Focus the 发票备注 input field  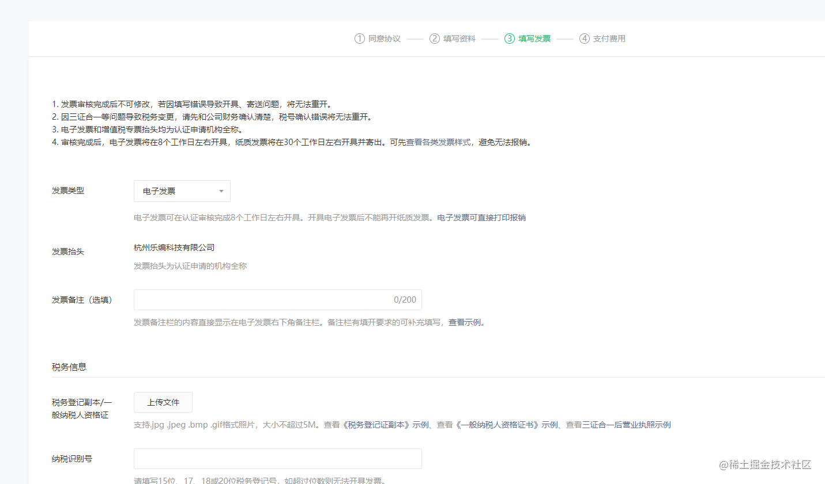click(x=278, y=300)
